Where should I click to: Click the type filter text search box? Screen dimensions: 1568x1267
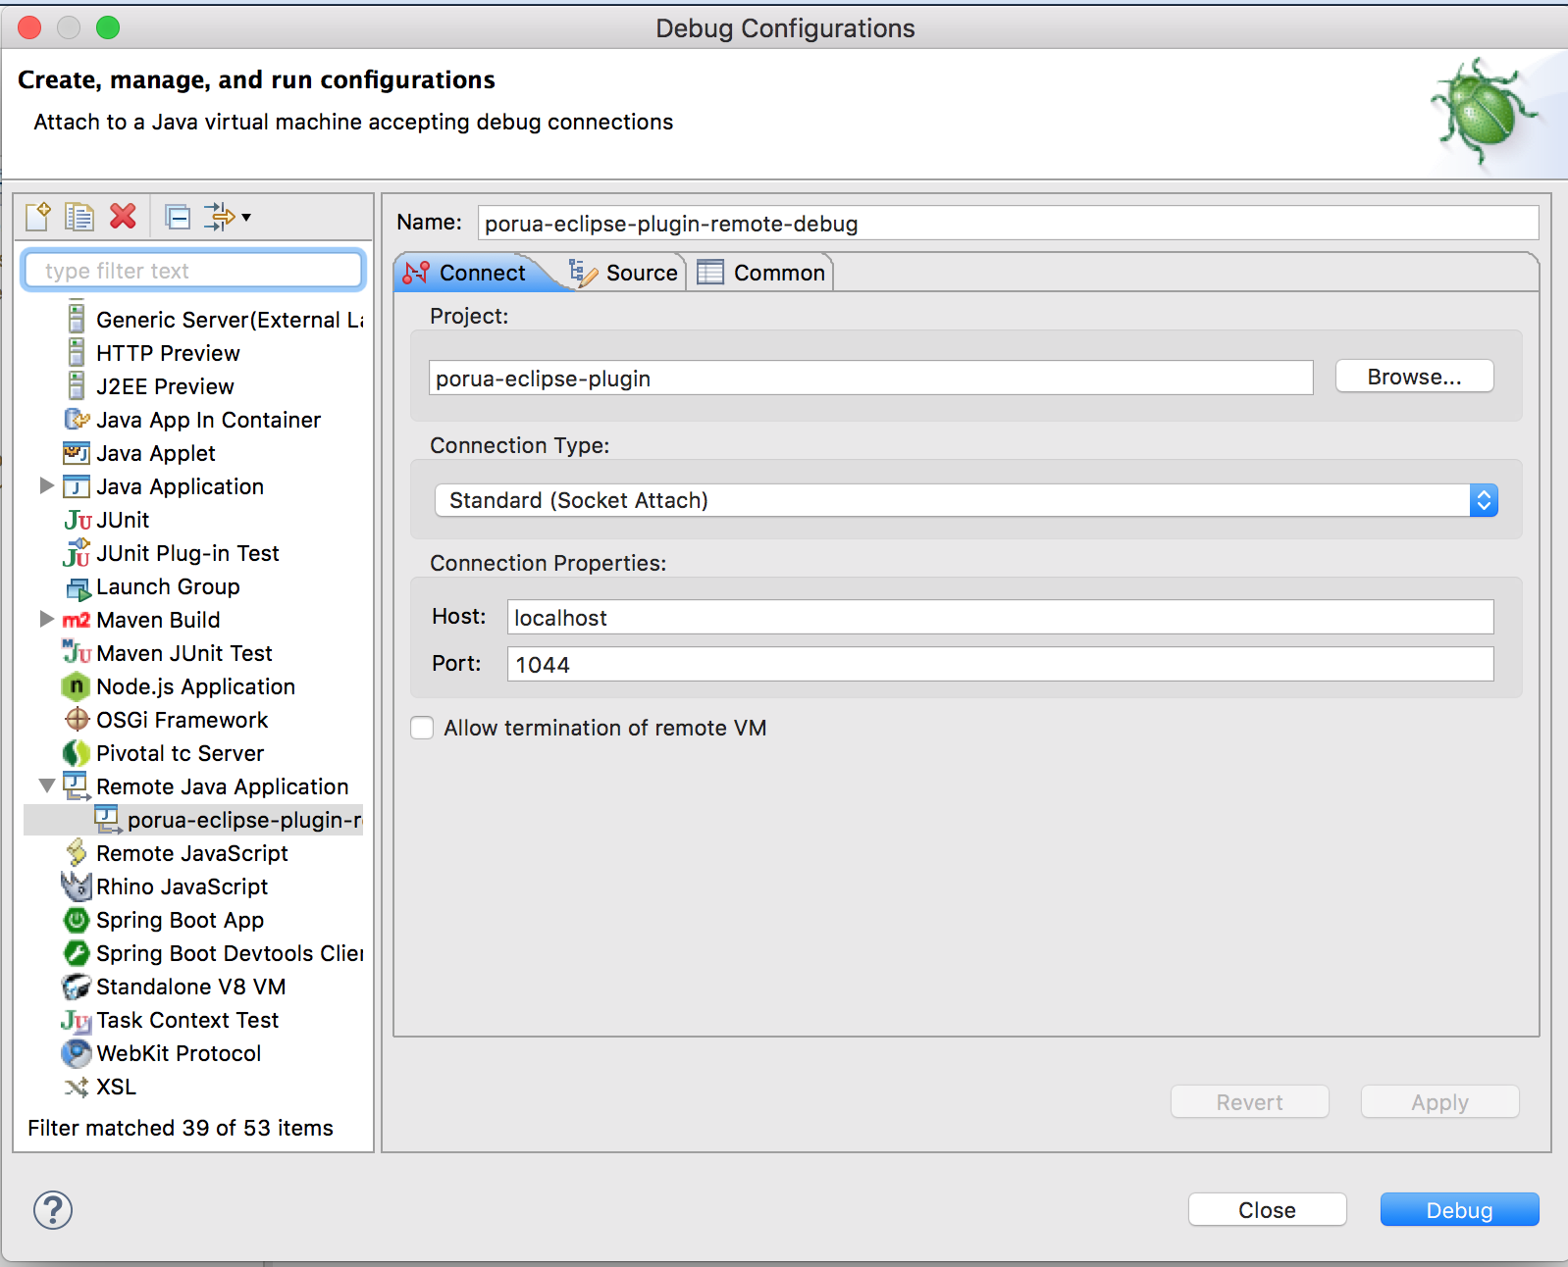tap(193, 271)
